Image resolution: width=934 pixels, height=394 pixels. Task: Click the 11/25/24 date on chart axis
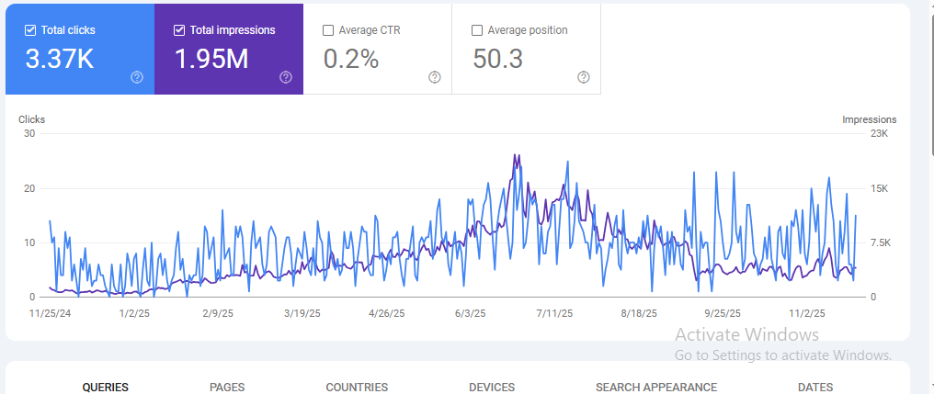click(x=51, y=313)
